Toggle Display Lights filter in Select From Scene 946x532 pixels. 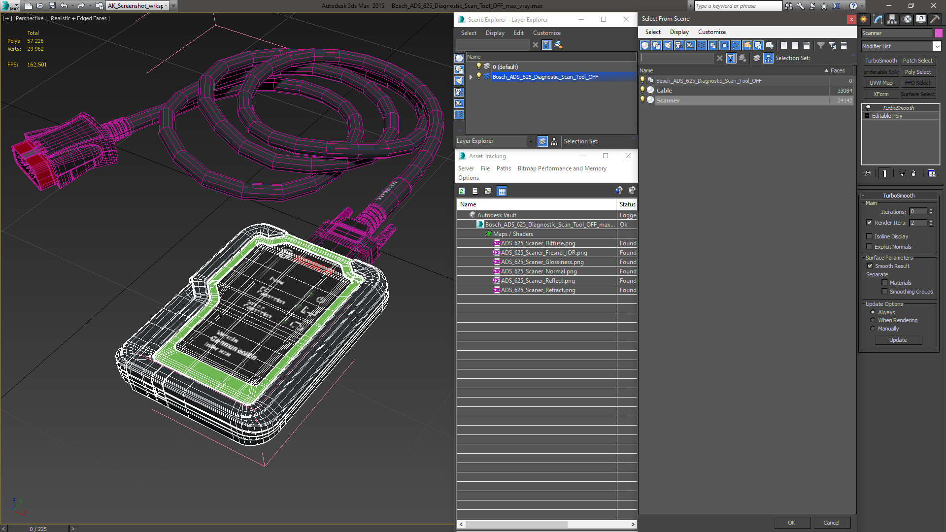668,45
